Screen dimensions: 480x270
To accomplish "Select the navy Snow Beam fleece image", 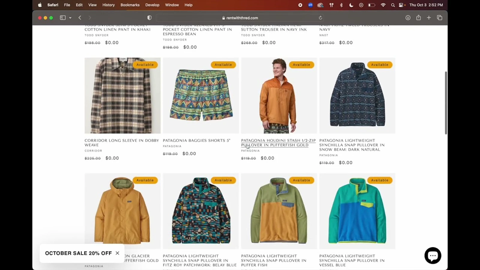I will coord(357,95).
